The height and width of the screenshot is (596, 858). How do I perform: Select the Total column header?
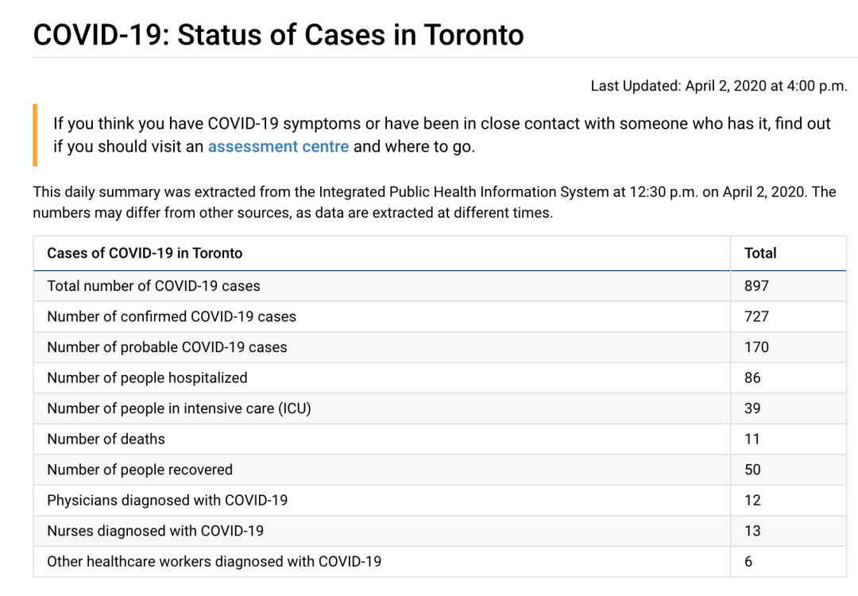760,253
